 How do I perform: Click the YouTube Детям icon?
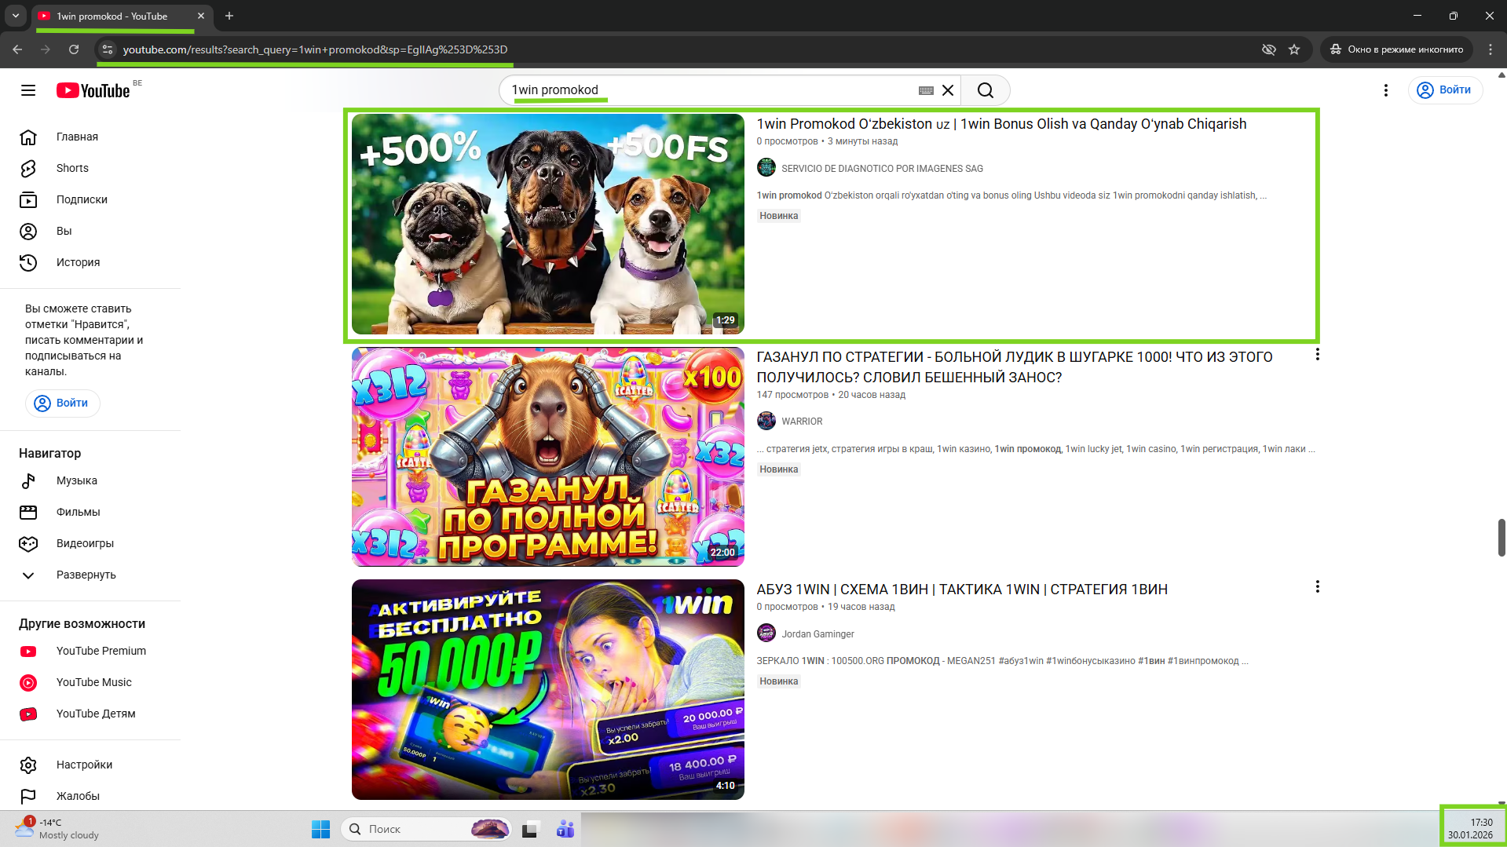[x=28, y=714]
